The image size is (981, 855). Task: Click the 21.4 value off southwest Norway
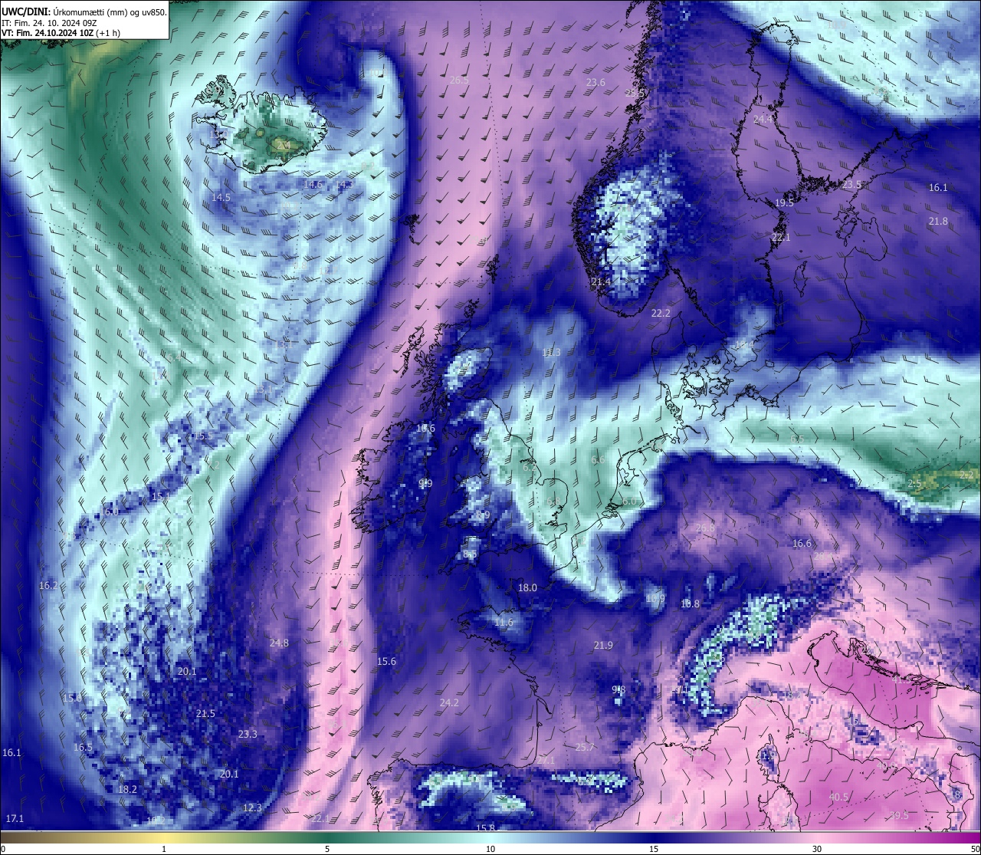601,282
